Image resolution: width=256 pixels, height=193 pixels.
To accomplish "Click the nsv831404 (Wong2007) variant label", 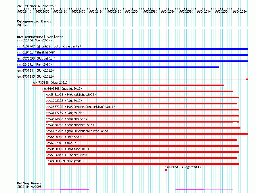I will point(35,40).
